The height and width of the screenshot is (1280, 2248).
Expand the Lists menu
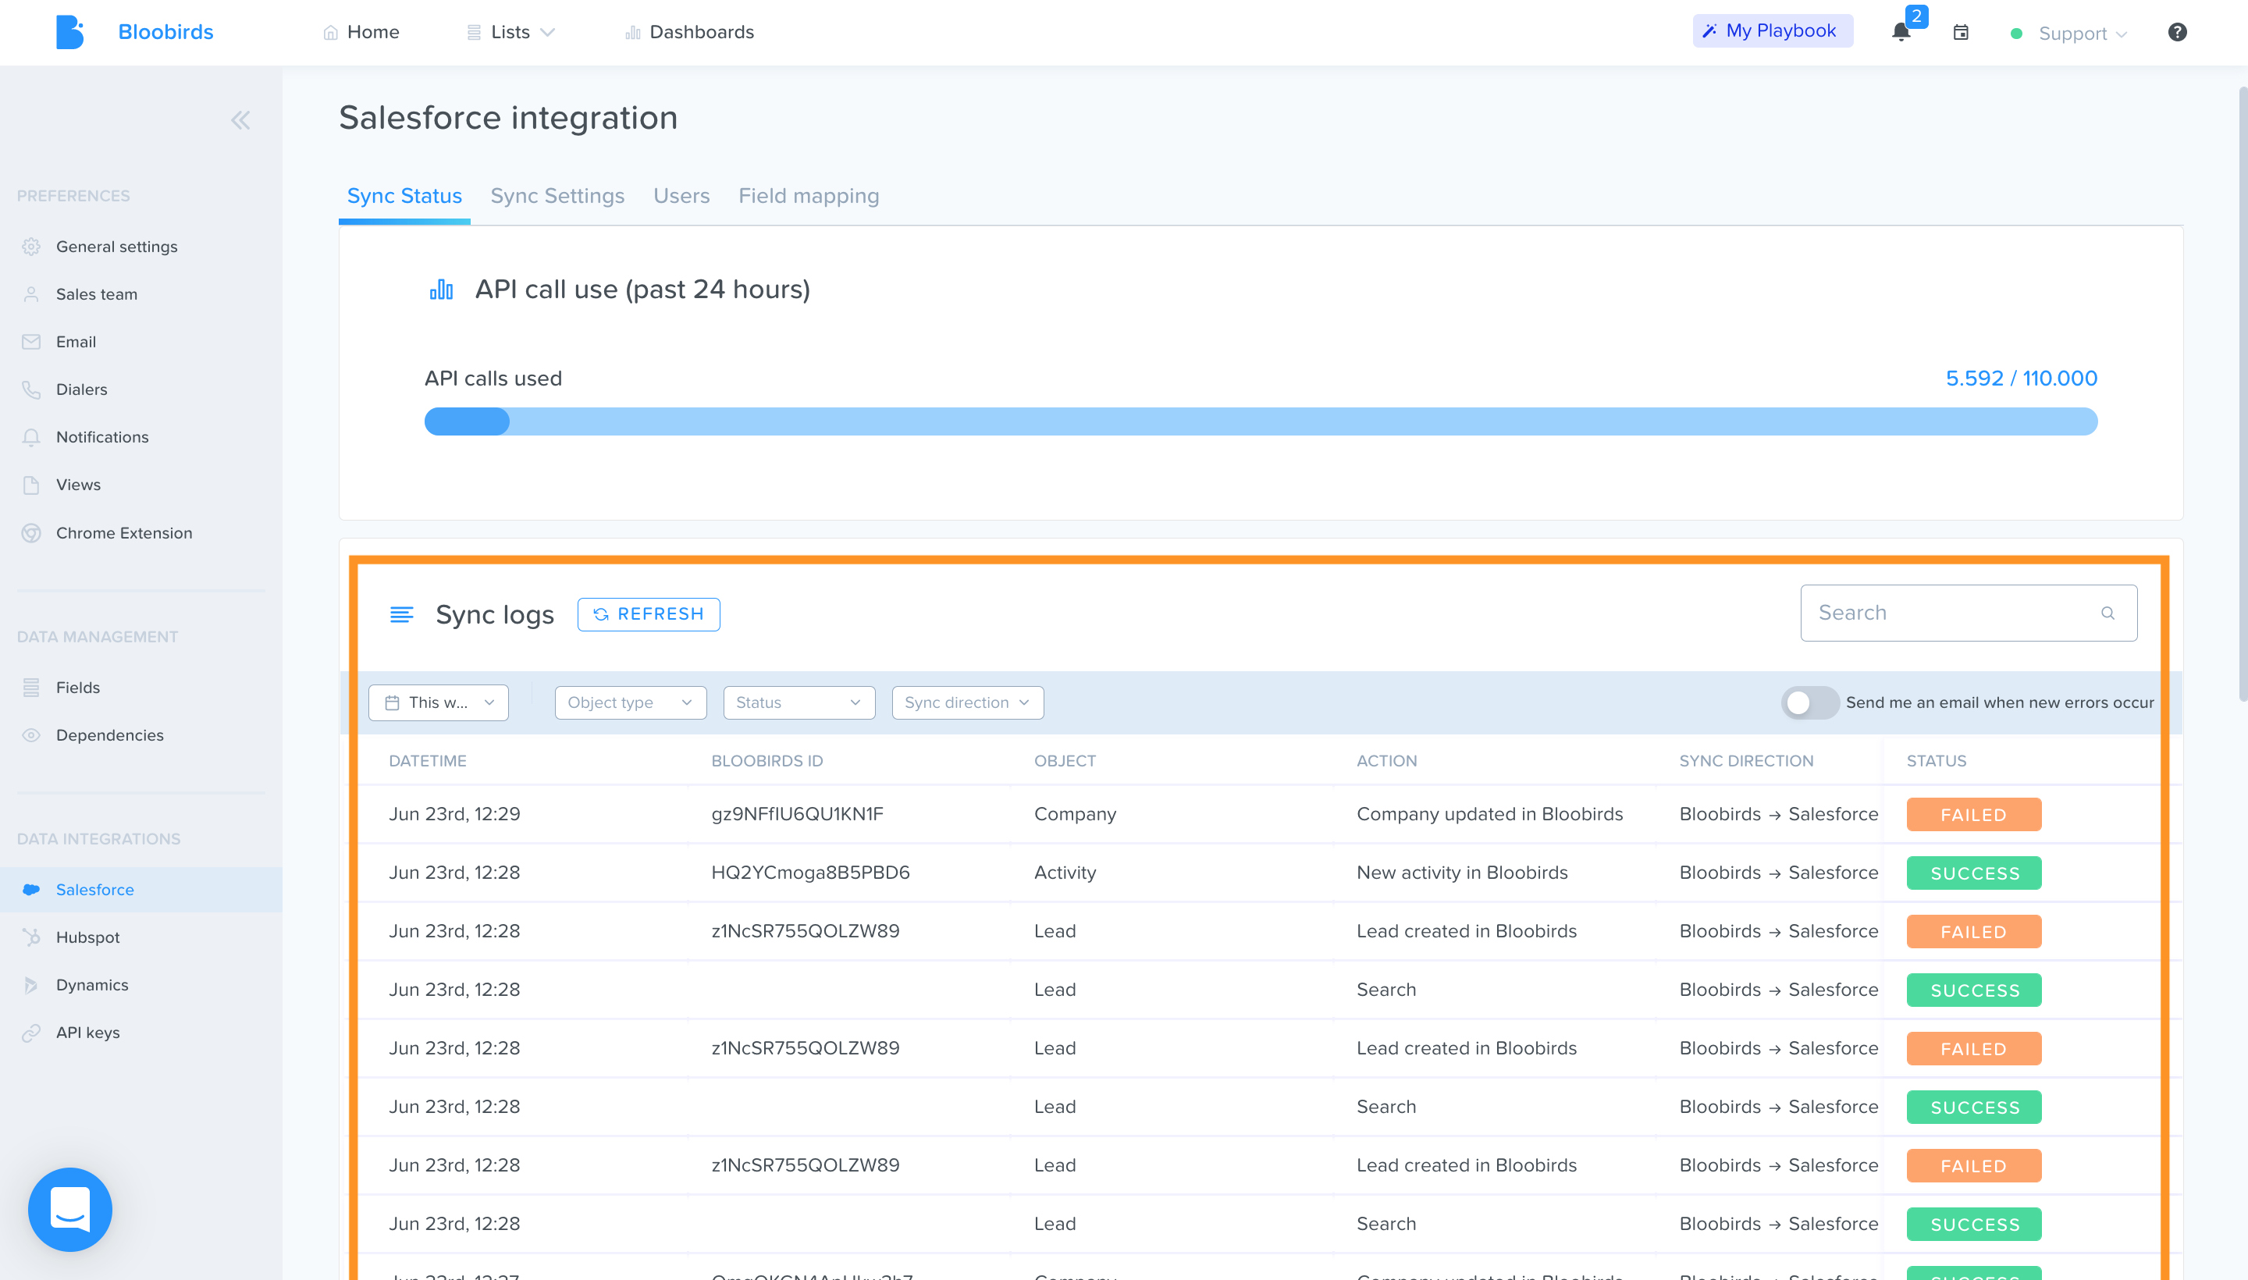click(x=510, y=33)
